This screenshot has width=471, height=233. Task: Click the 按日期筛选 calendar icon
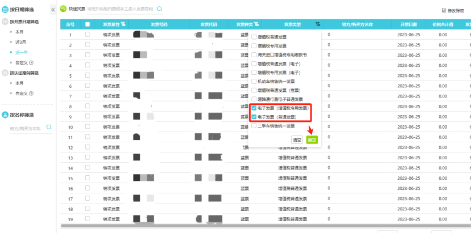[5, 10]
